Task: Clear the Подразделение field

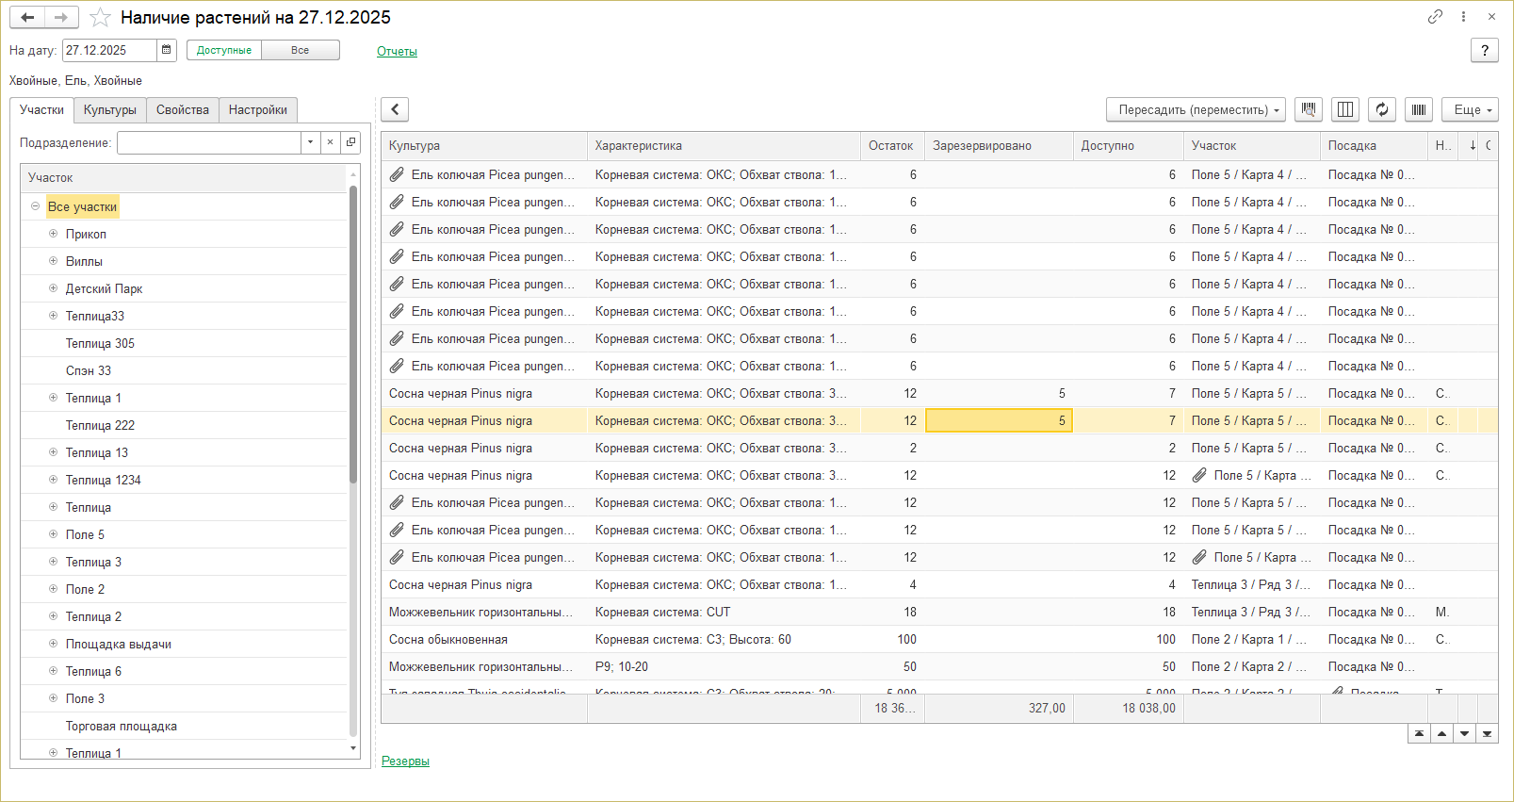Action: tap(330, 142)
